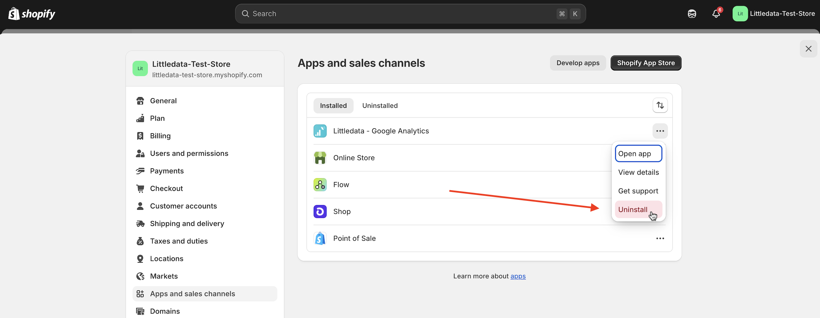The image size is (820, 318).
Task: Go to Domains settings
Action: click(204, 311)
